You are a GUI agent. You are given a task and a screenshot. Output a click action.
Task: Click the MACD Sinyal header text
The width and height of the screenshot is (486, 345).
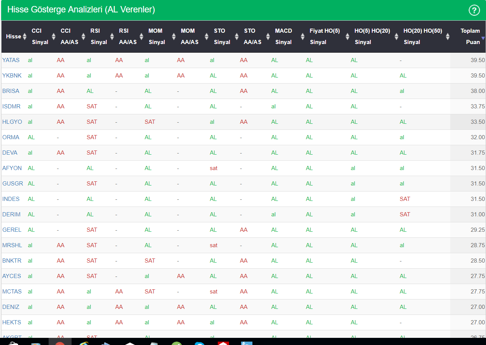[284, 36]
